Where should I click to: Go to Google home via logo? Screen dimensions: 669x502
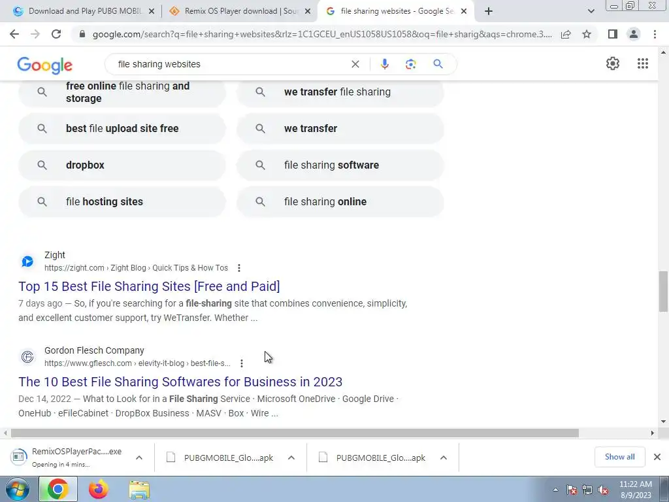tap(45, 65)
